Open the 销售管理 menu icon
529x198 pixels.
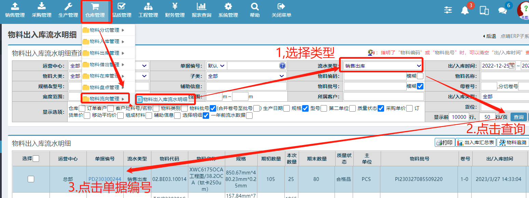[15, 10]
